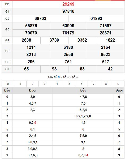
Task: Click digit filter tab 4
Action: [x=57, y=84]
